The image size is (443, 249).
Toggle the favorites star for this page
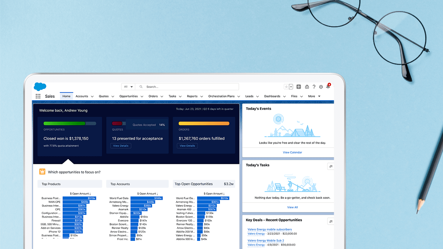pos(286,87)
